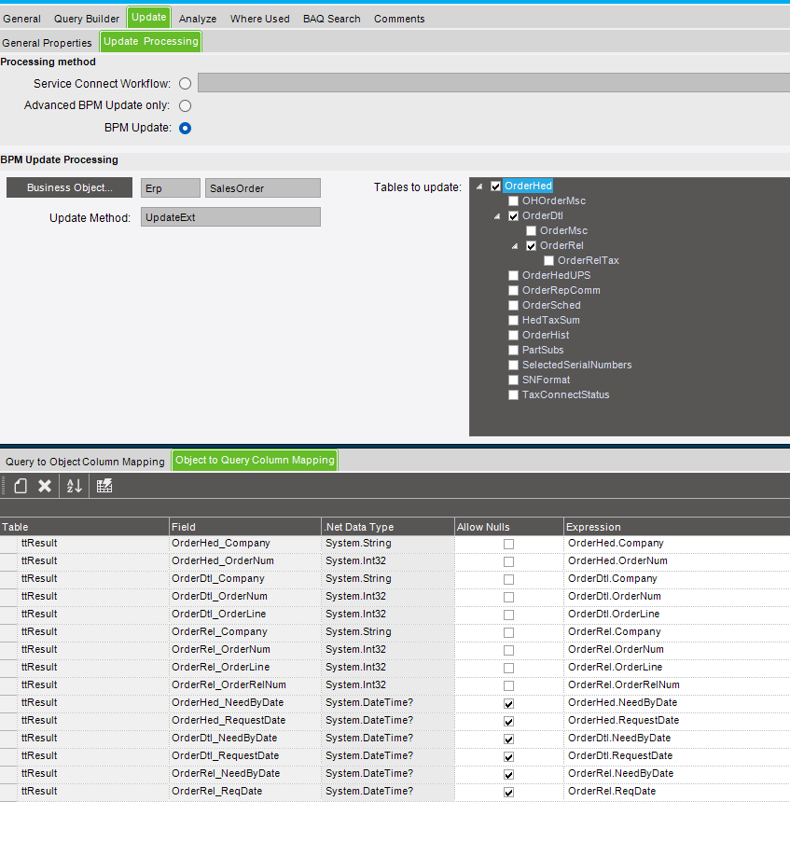Open the Query Builder tab
Viewport: 790px width, 843px height.
tap(87, 19)
